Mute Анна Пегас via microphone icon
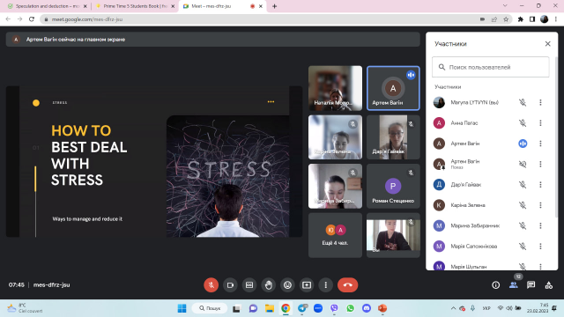This screenshot has width=564, height=317. point(523,123)
